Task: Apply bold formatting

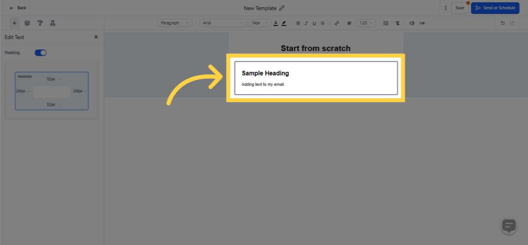Action: click(298, 23)
